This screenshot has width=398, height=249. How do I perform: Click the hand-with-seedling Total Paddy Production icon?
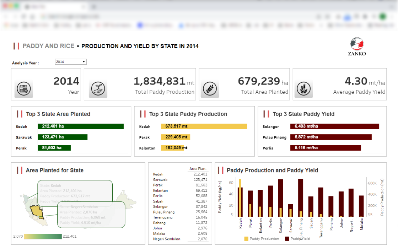pos(98,89)
